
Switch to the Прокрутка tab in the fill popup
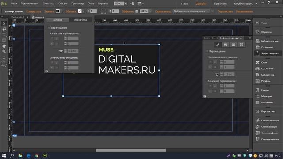[x=80, y=20]
